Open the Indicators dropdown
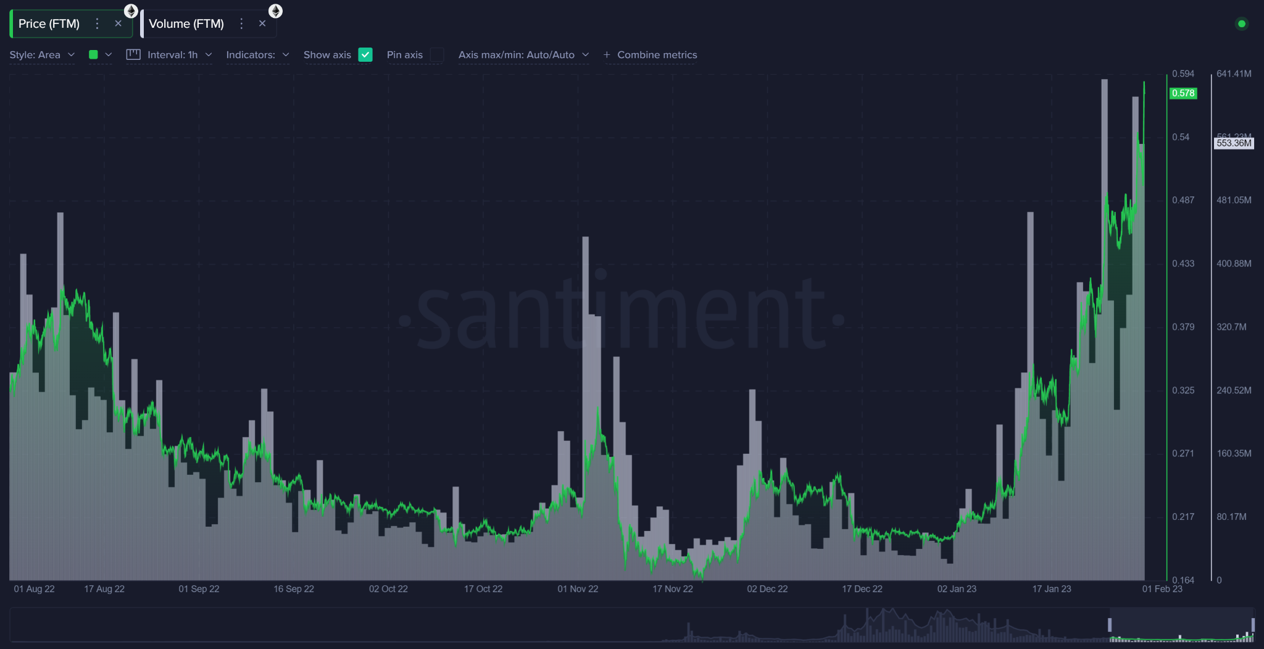 click(x=257, y=54)
